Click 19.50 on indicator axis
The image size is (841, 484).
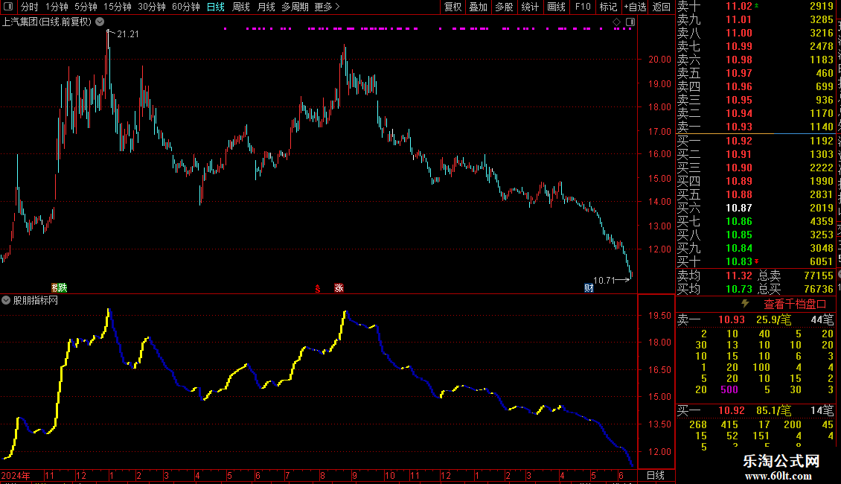(x=659, y=315)
